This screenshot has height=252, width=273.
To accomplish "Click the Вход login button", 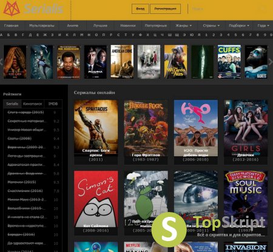I will click(140, 8).
